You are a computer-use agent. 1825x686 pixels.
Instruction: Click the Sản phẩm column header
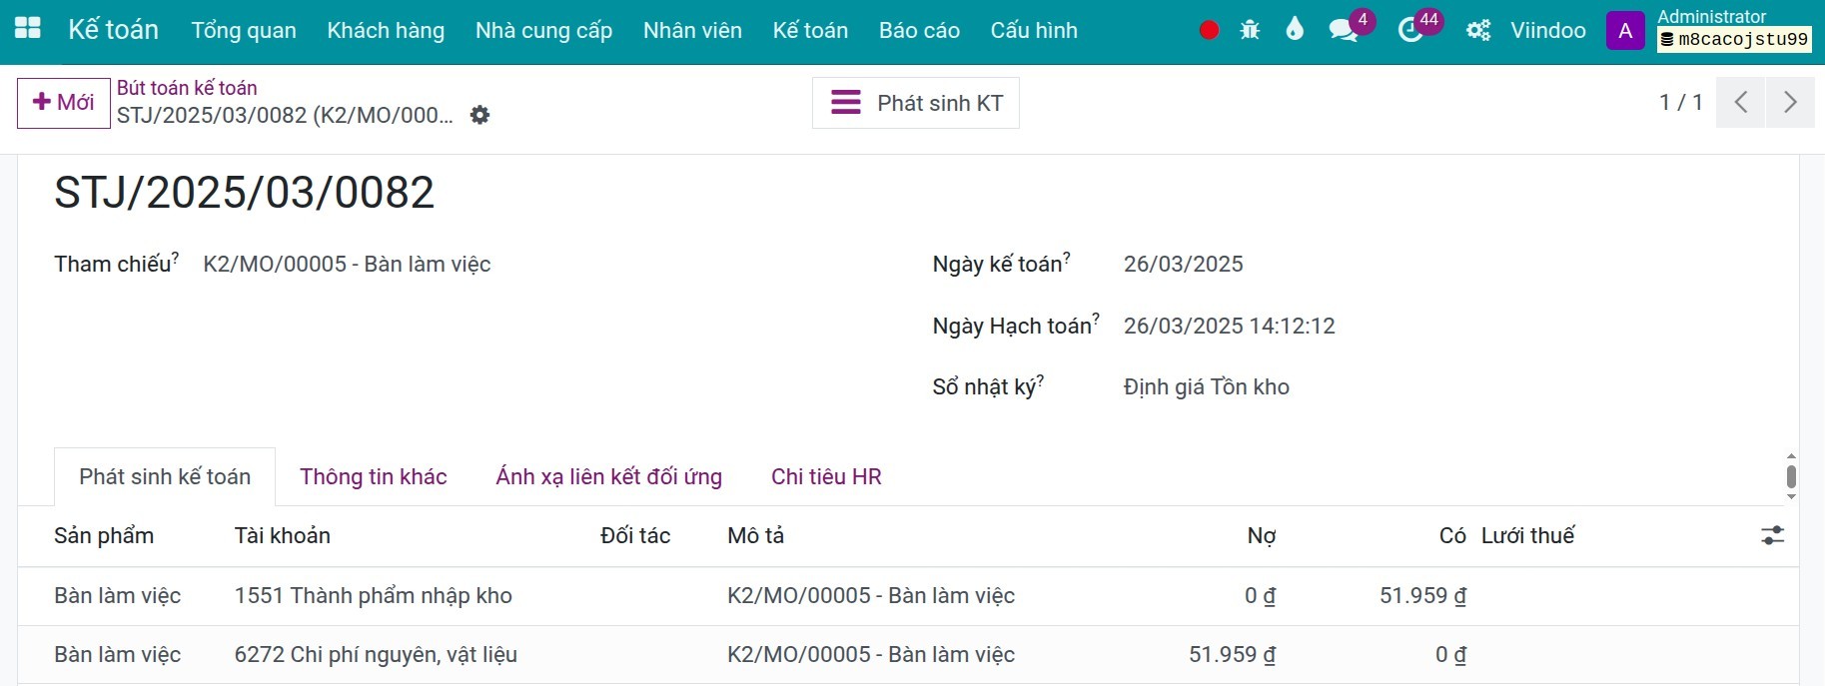104,536
